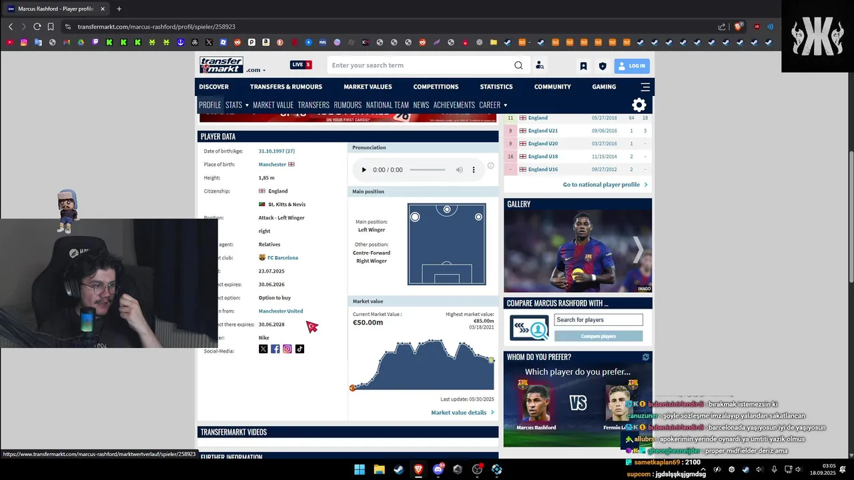Open Rashford's Instagram social link
Screen dimensions: 854x480
click(288, 349)
